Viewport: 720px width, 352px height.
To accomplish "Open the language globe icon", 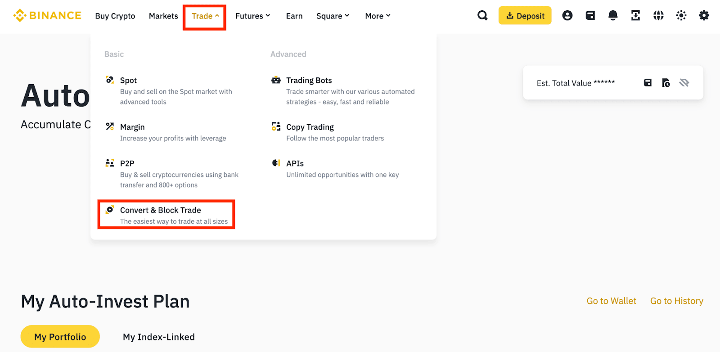I will (658, 16).
